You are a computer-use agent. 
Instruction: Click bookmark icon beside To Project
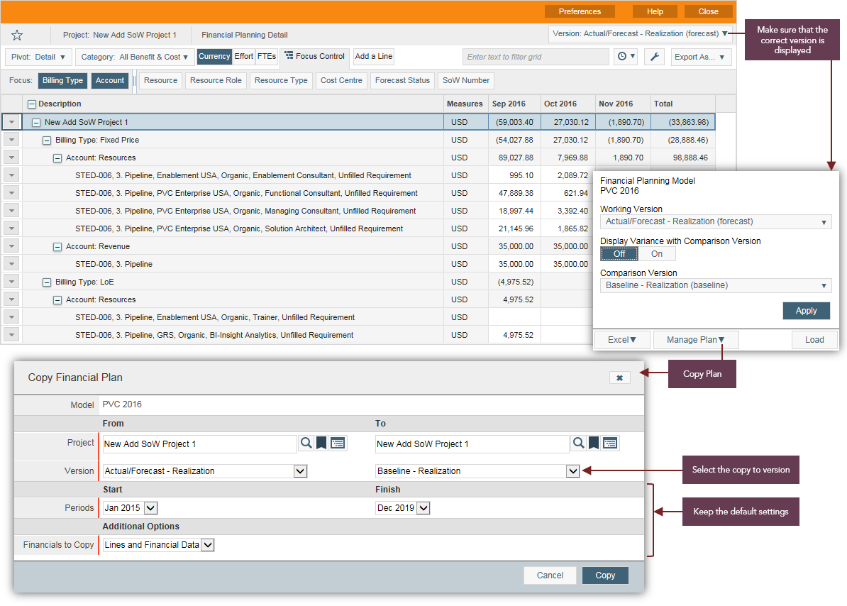(x=594, y=444)
